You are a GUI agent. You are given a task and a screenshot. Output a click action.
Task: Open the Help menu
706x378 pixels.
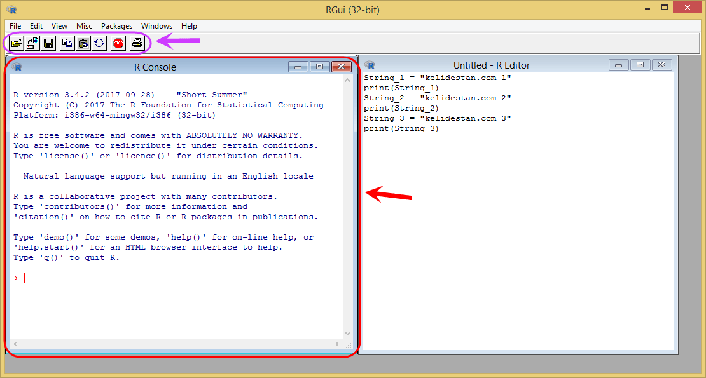[x=189, y=26]
